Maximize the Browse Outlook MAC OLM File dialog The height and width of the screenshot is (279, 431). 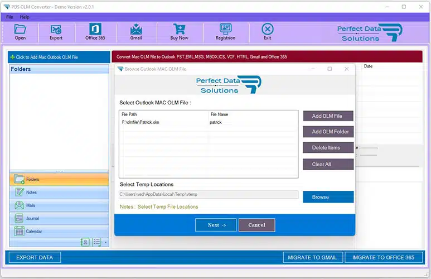(330, 69)
